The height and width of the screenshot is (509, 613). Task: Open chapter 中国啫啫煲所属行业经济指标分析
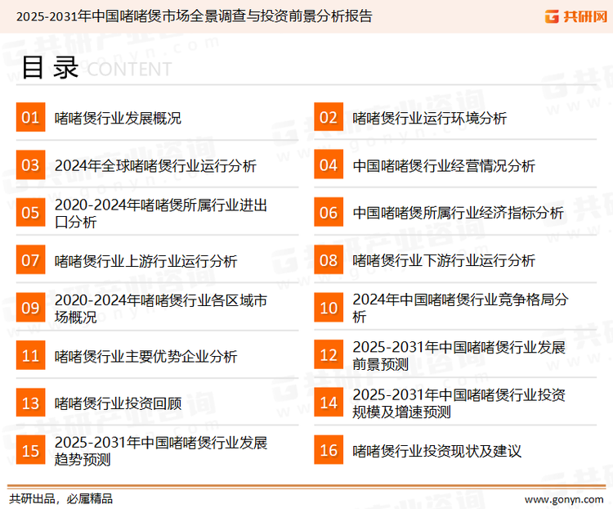point(458,213)
